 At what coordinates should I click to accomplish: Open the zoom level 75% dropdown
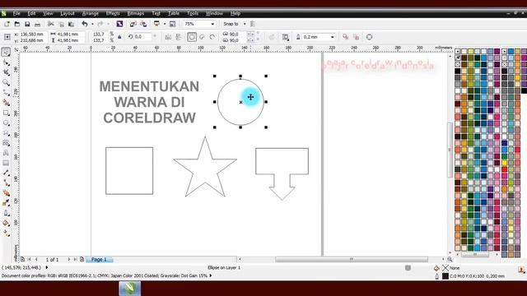pyautogui.click(x=212, y=24)
